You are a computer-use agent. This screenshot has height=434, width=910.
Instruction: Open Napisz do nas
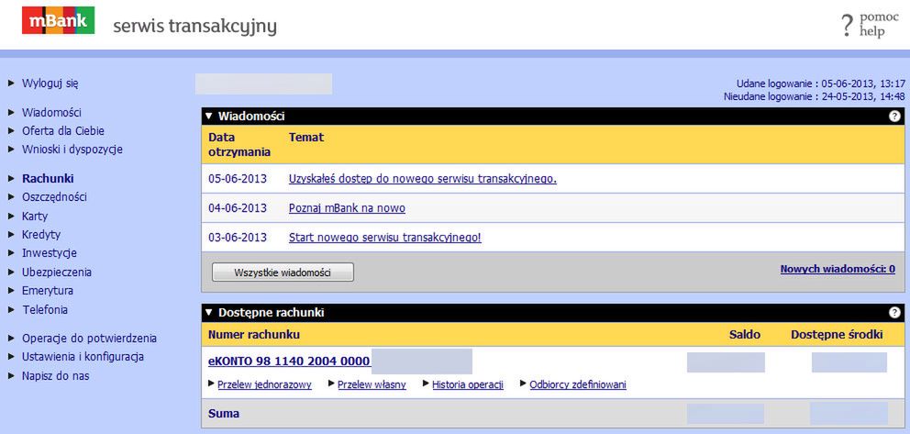[x=56, y=375]
